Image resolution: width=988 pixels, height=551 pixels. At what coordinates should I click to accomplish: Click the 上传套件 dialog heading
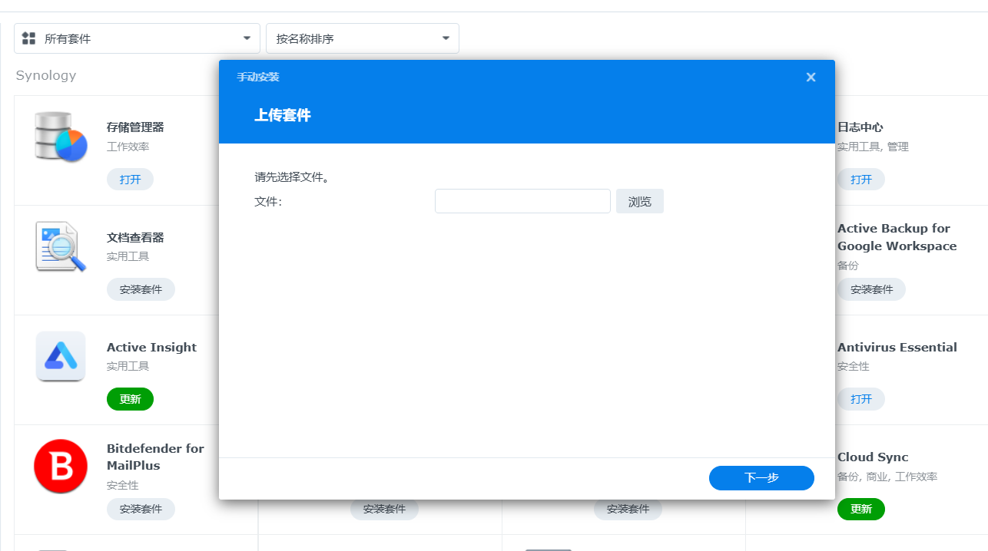click(283, 115)
